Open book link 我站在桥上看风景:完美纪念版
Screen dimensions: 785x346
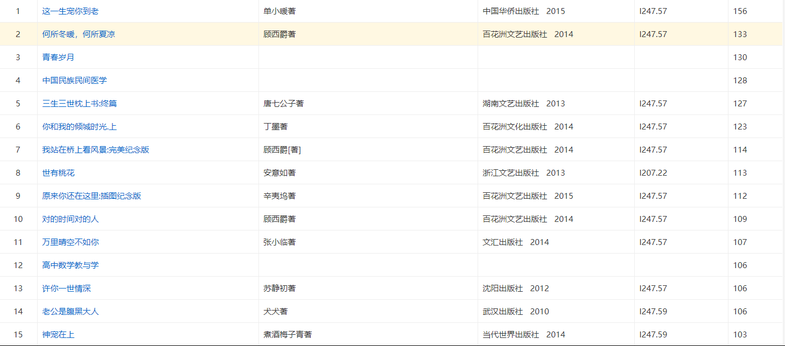(x=96, y=149)
